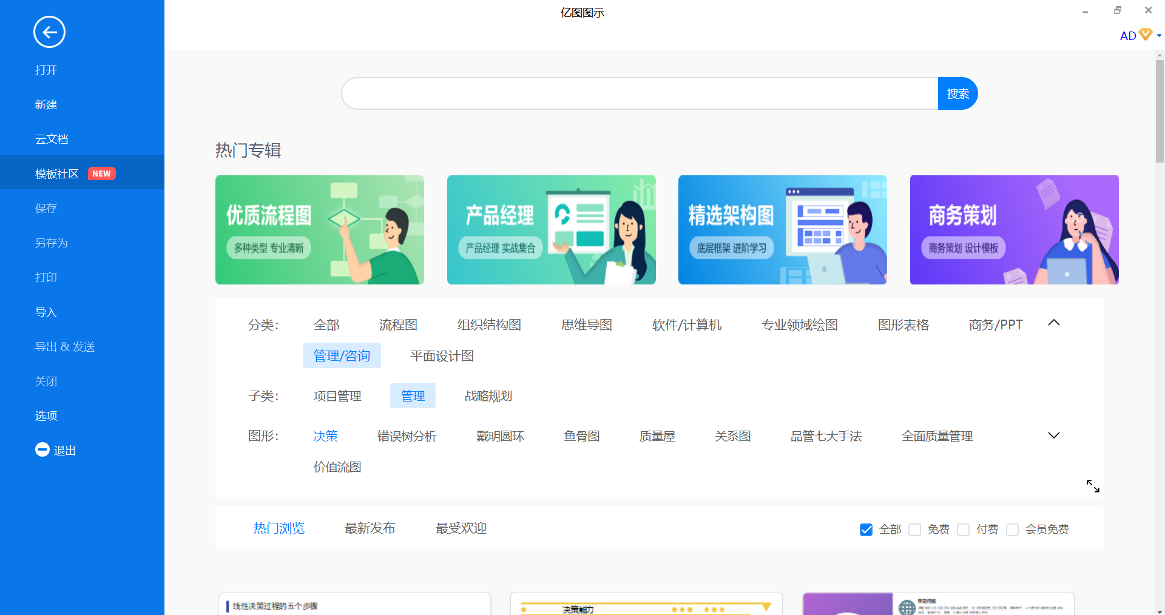Filter by 决策 diagram type
This screenshot has height=615, width=1165.
pos(326,436)
